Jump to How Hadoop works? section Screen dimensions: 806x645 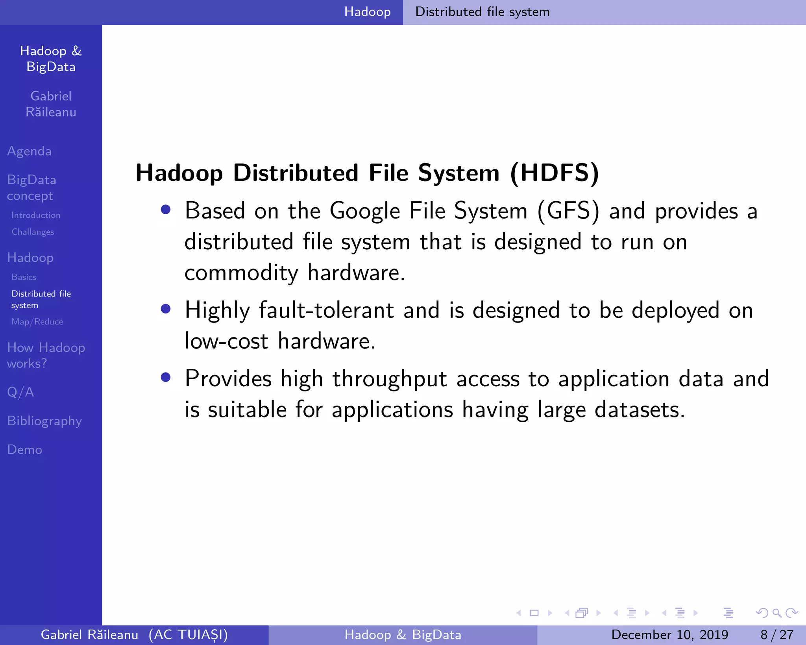[x=46, y=355]
